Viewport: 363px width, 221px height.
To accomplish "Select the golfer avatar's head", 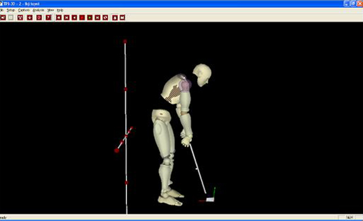I will point(202,75).
